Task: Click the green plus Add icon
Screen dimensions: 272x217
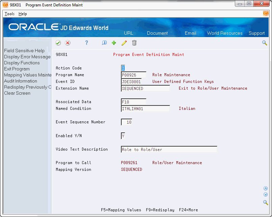Action: click(114, 43)
